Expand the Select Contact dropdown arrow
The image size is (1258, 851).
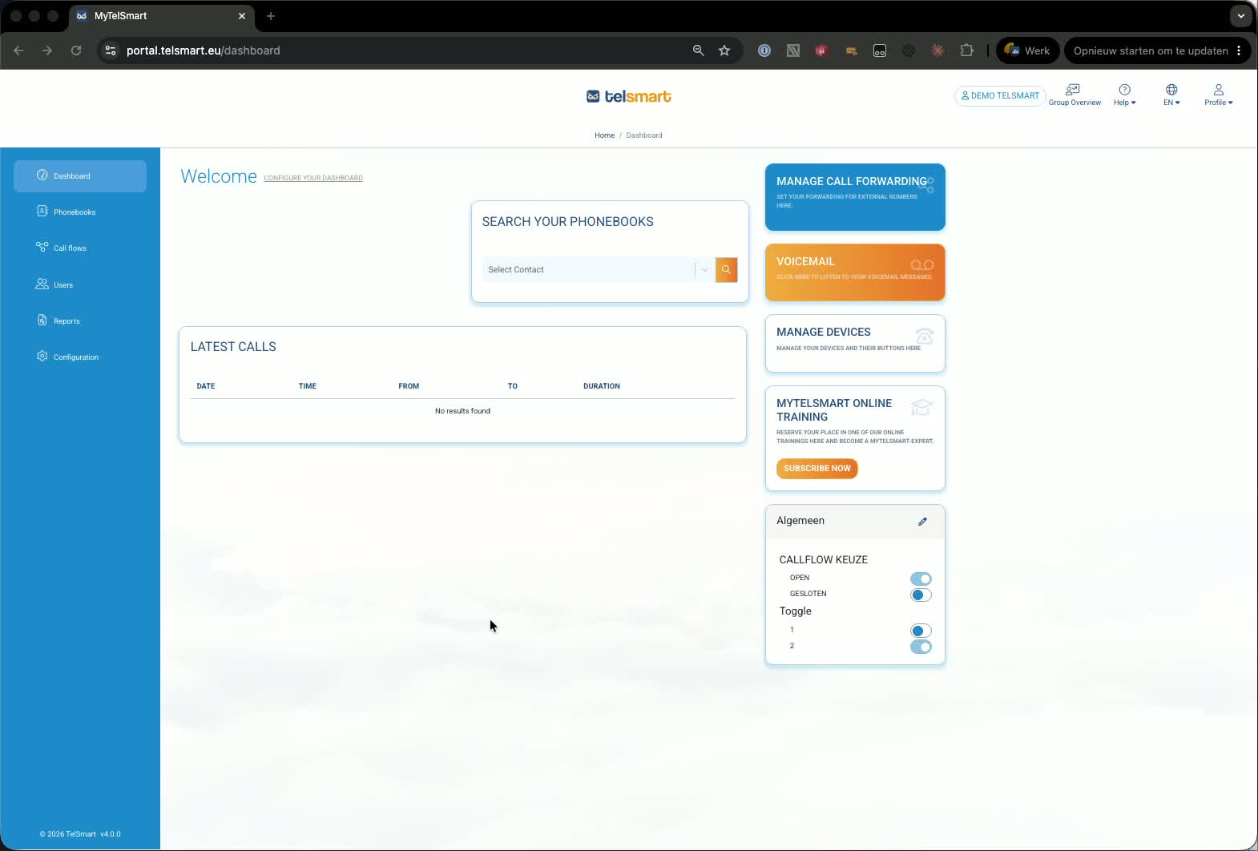pos(704,270)
